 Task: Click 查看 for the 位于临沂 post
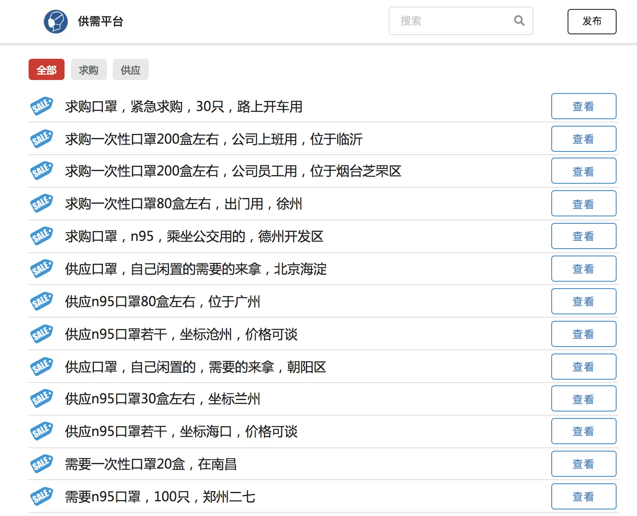tap(584, 139)
